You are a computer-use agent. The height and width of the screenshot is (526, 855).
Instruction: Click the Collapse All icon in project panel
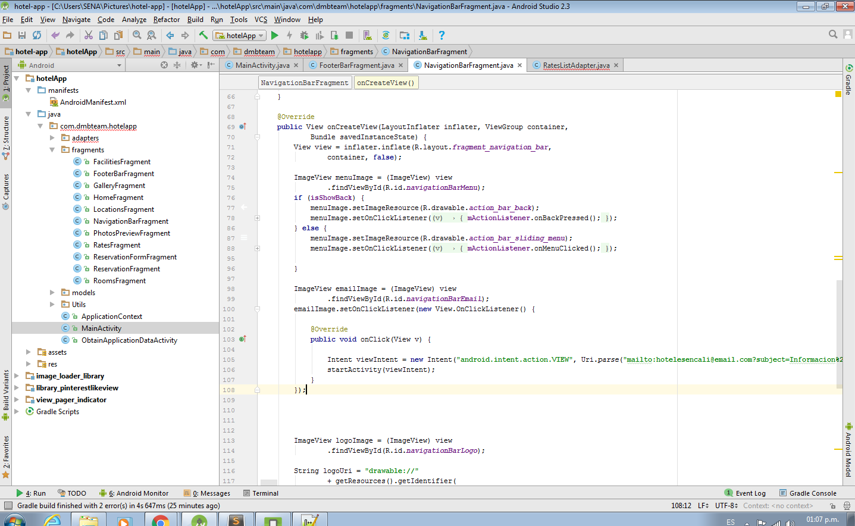pyautogui.click(x=177, y=65)
